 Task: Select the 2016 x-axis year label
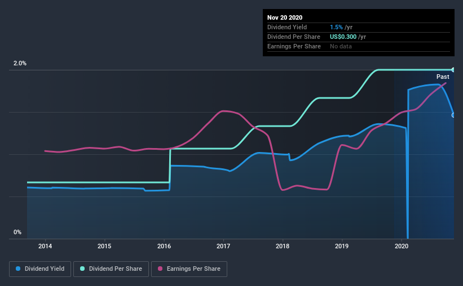pyautogui.click(x=164, y=246)
